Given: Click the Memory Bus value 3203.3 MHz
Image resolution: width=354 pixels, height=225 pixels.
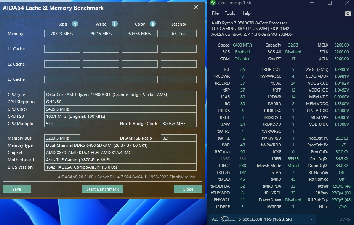Looking at the screenshot, I should click(x=62, y=138).
